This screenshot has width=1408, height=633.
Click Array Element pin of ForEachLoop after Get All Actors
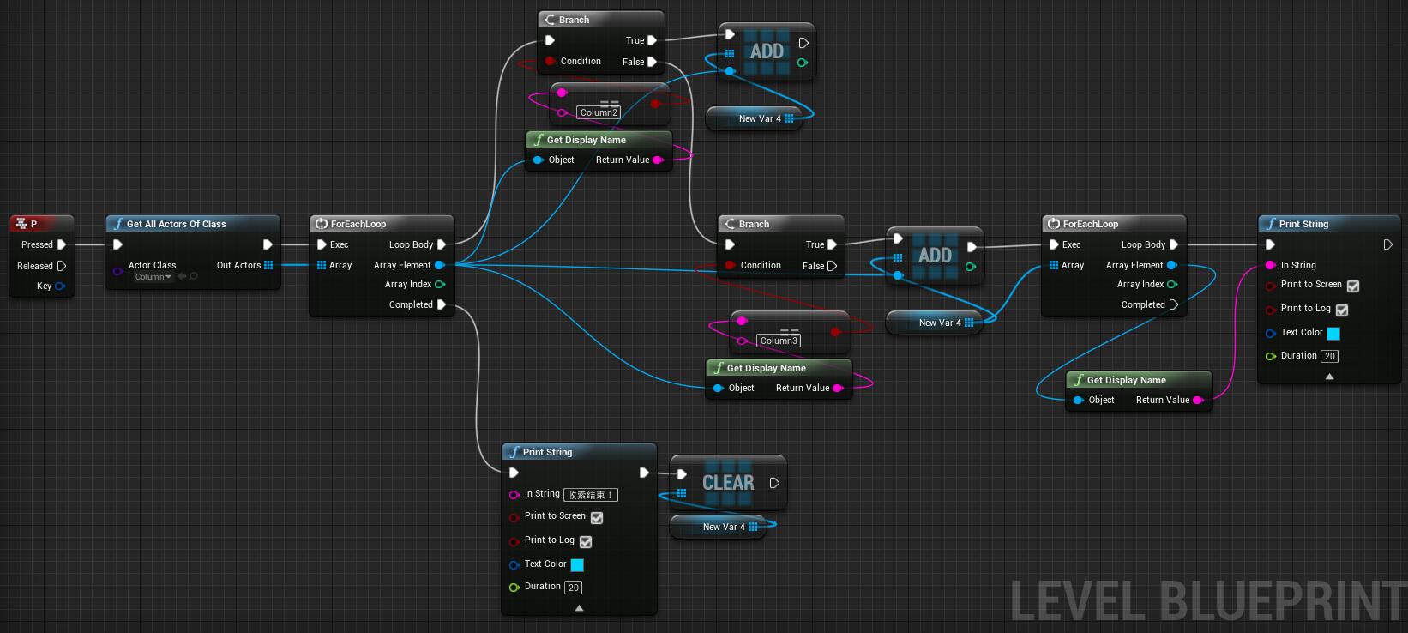pyautogui.click(x=440, y=265)
